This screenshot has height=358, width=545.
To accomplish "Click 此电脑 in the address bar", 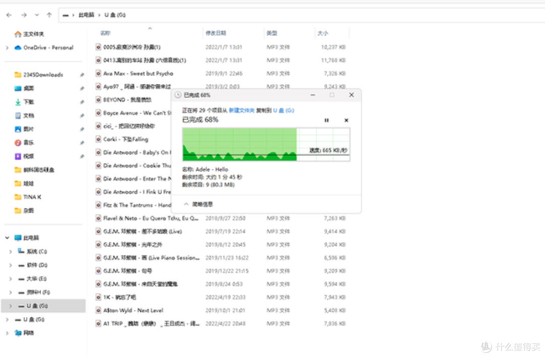I will point(86,15).
